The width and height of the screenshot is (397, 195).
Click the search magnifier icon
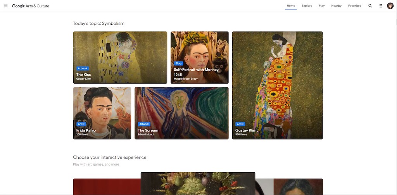pos(370,6)
